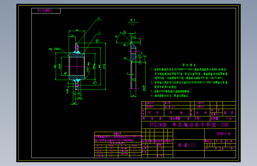The image size is (257, 166).
Task: Click the drawing title 接盘(二)
Action: (187, 145)
